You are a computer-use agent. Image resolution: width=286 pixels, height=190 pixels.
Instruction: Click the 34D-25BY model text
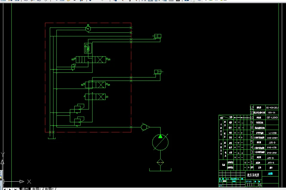[x=272, y=138]
